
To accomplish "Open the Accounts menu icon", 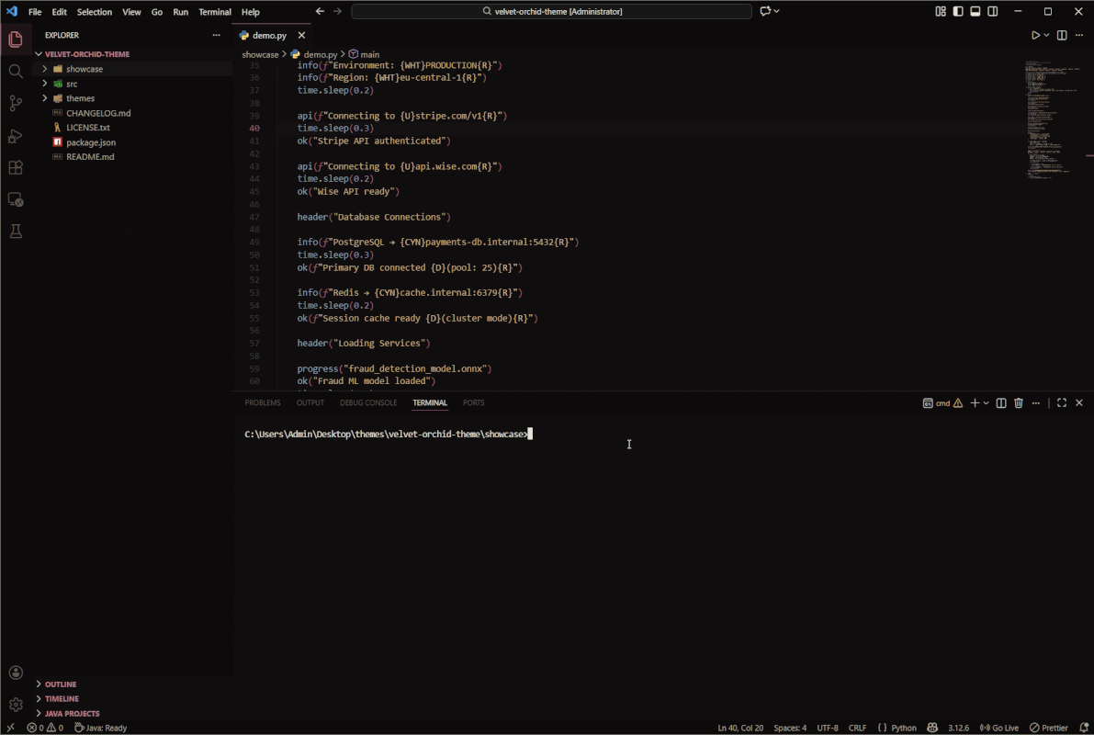I will [x=16, y=673].
